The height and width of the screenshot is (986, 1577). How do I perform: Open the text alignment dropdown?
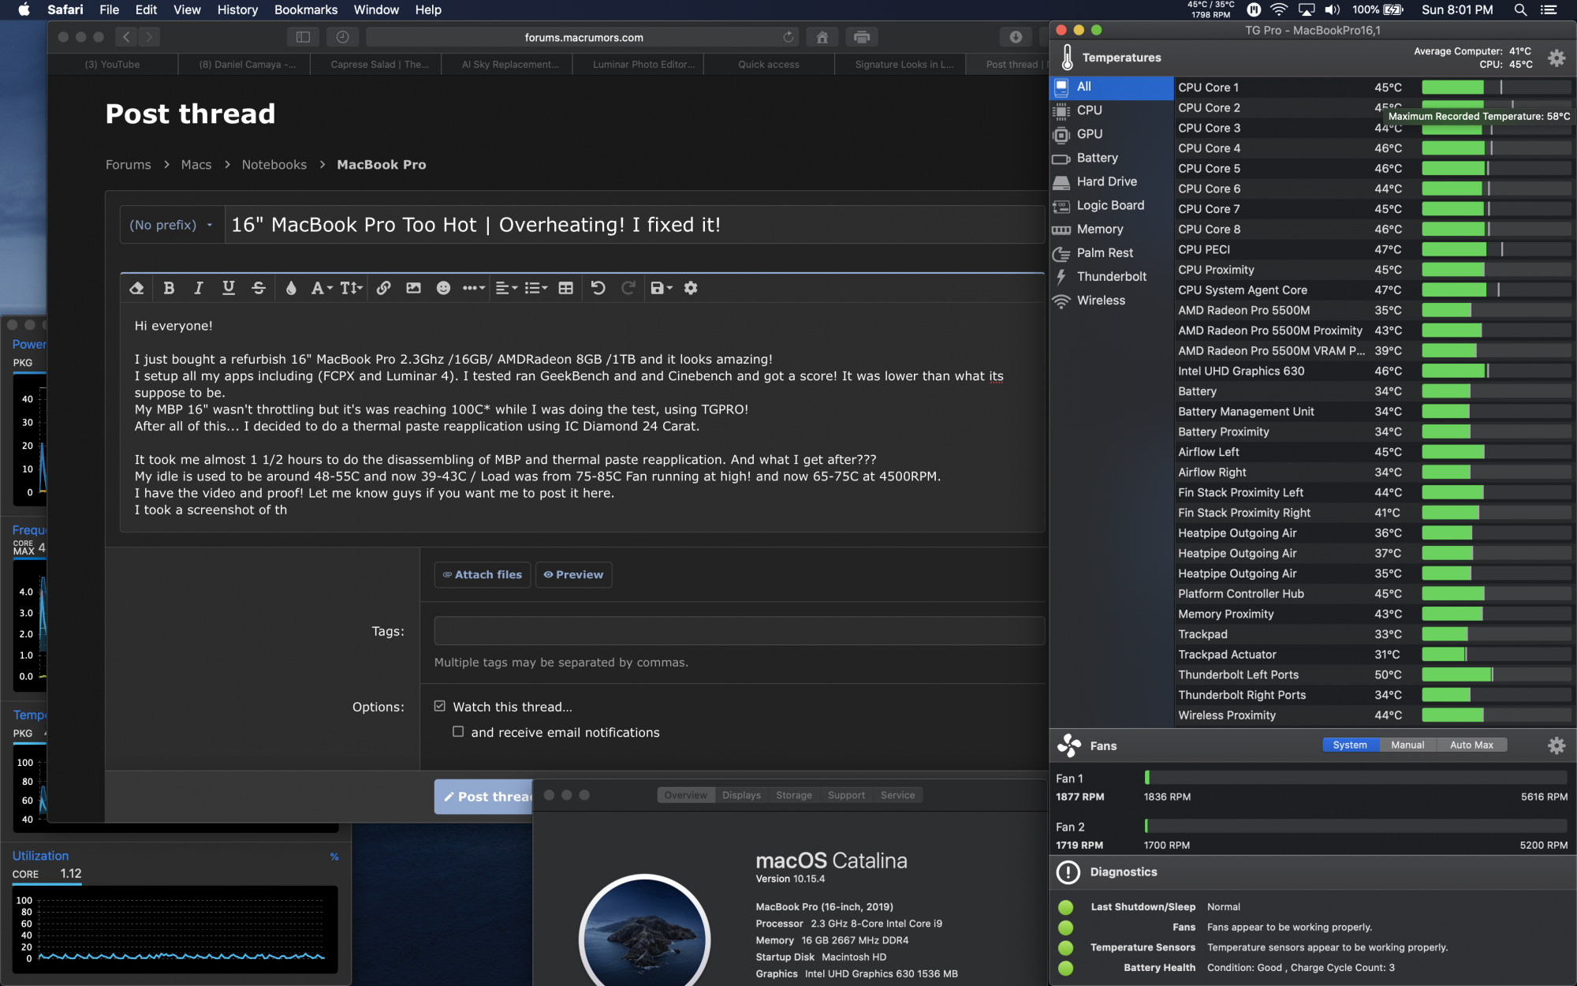[505, 288]
